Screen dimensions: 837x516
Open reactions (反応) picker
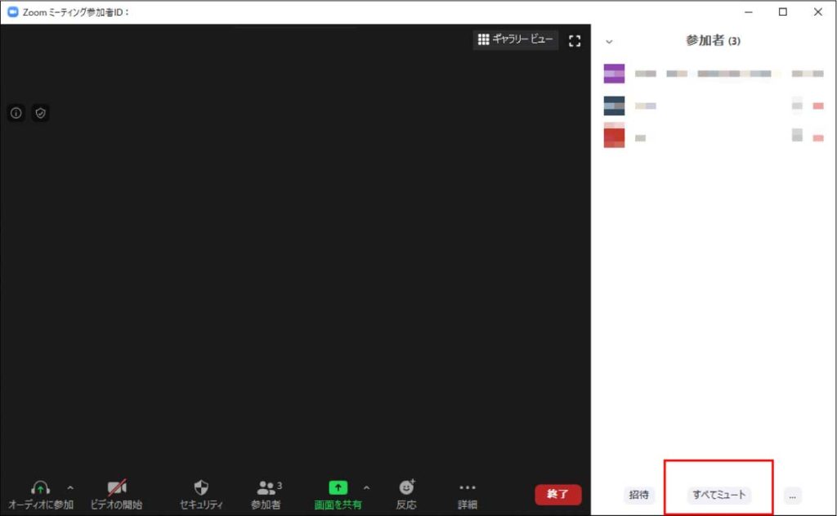point(406,494)
